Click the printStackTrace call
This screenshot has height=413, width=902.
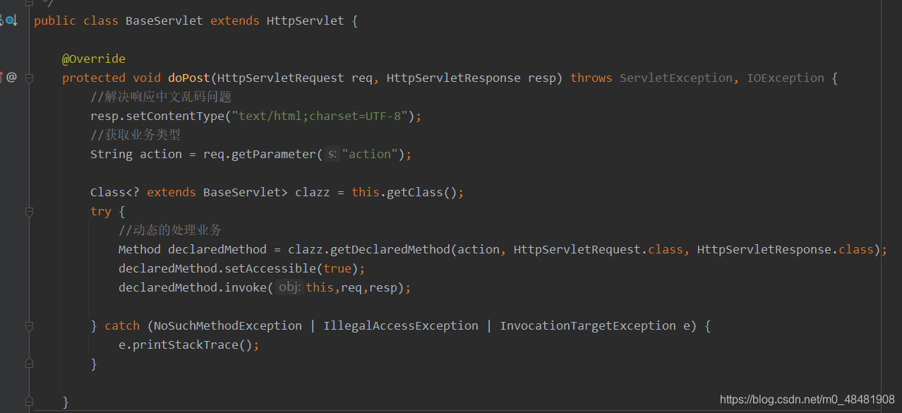tap(185, 345)
